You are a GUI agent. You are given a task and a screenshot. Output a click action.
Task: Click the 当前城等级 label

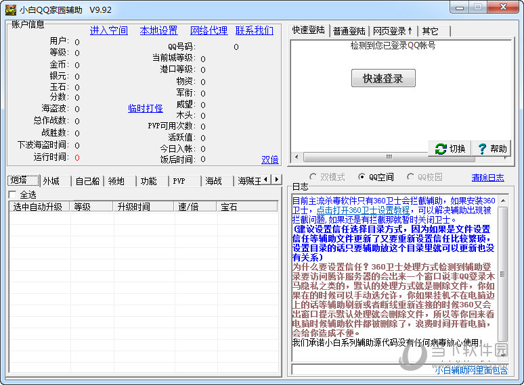(x=174, y=57)
